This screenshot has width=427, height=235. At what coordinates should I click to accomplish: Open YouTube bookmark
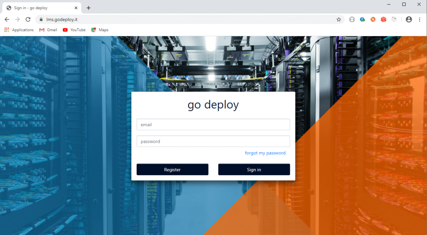tap(74, 30)
